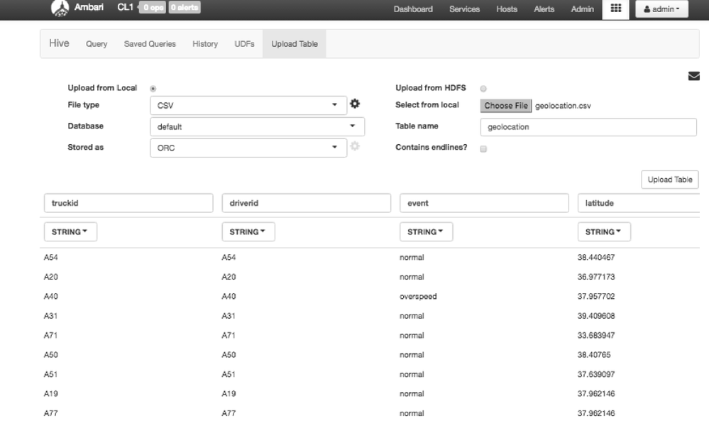Switch to the Saved Queries tab
The height and width of the screenshot is (433, 709).
point(150,44)
